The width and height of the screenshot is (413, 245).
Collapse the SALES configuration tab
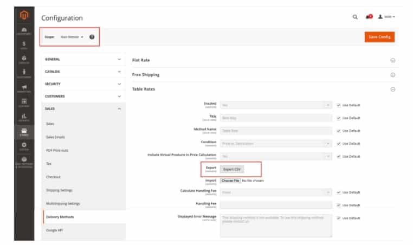(83, 108)
